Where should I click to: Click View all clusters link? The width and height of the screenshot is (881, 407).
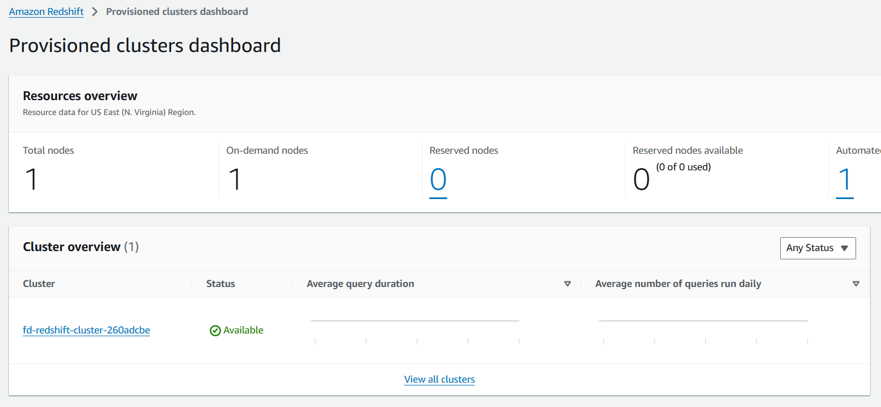[439, 379]
